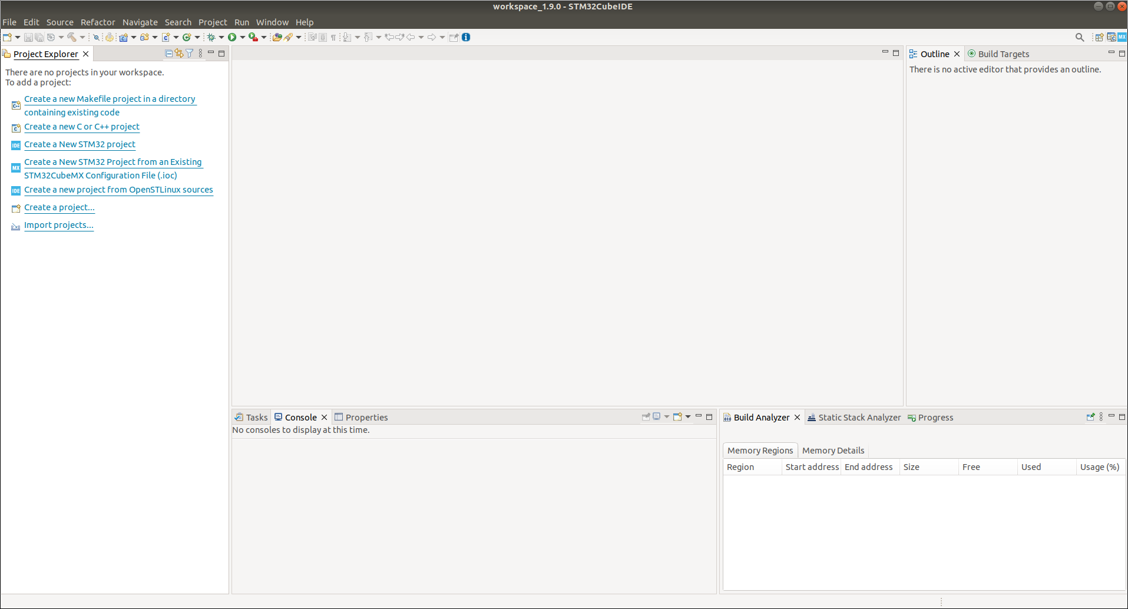Open the Window menu

(x=272, y=22)
